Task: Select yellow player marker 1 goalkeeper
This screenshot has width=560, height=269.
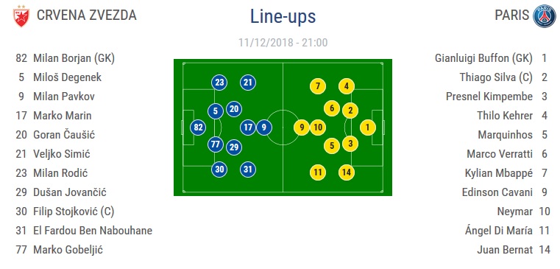Action: point(368,127)
